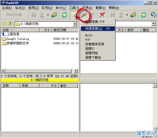Screen dimensions: 158x138
Task: Click the queue 名称 column header
Action: pyautogui.click(x=11, y=86)
